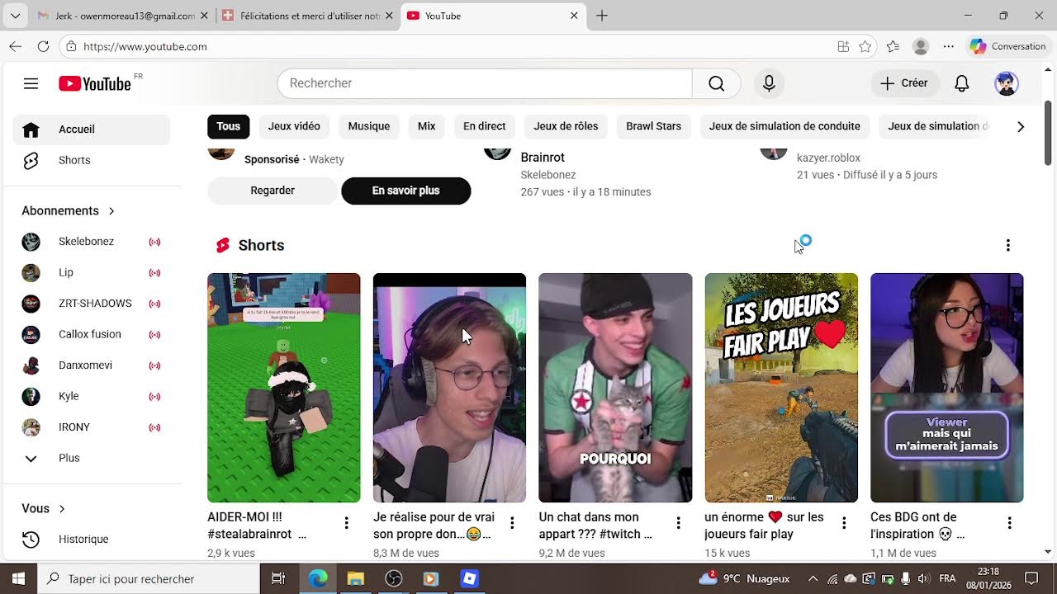Click the kazyer.roblox channel link

pyautogui.click(x=828, y=158)
